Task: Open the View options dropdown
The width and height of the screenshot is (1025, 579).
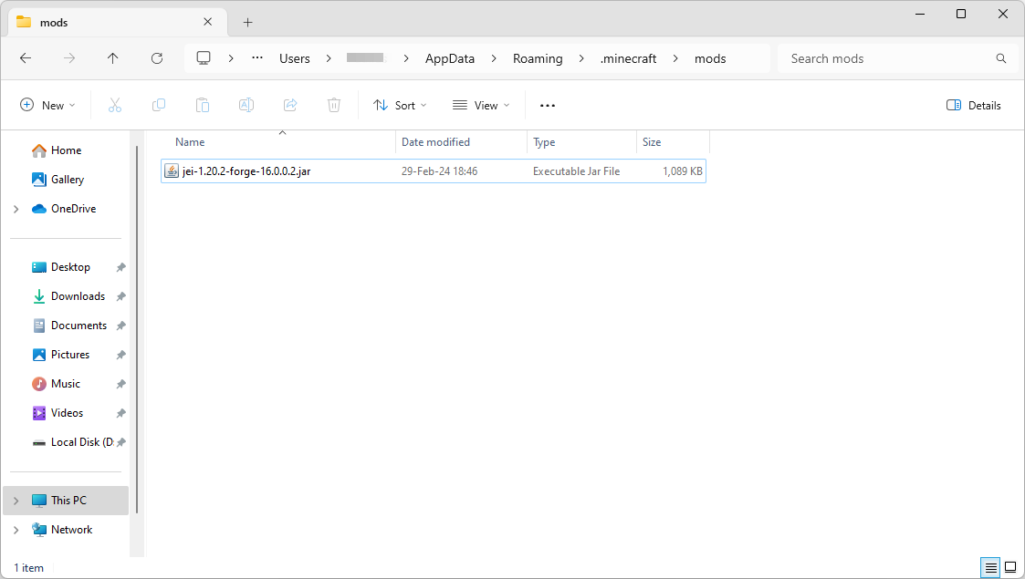Action: click(480, 105)
